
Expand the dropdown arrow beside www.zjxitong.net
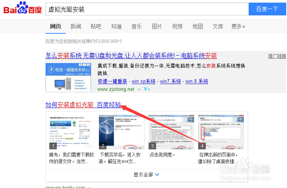[139, 89]
